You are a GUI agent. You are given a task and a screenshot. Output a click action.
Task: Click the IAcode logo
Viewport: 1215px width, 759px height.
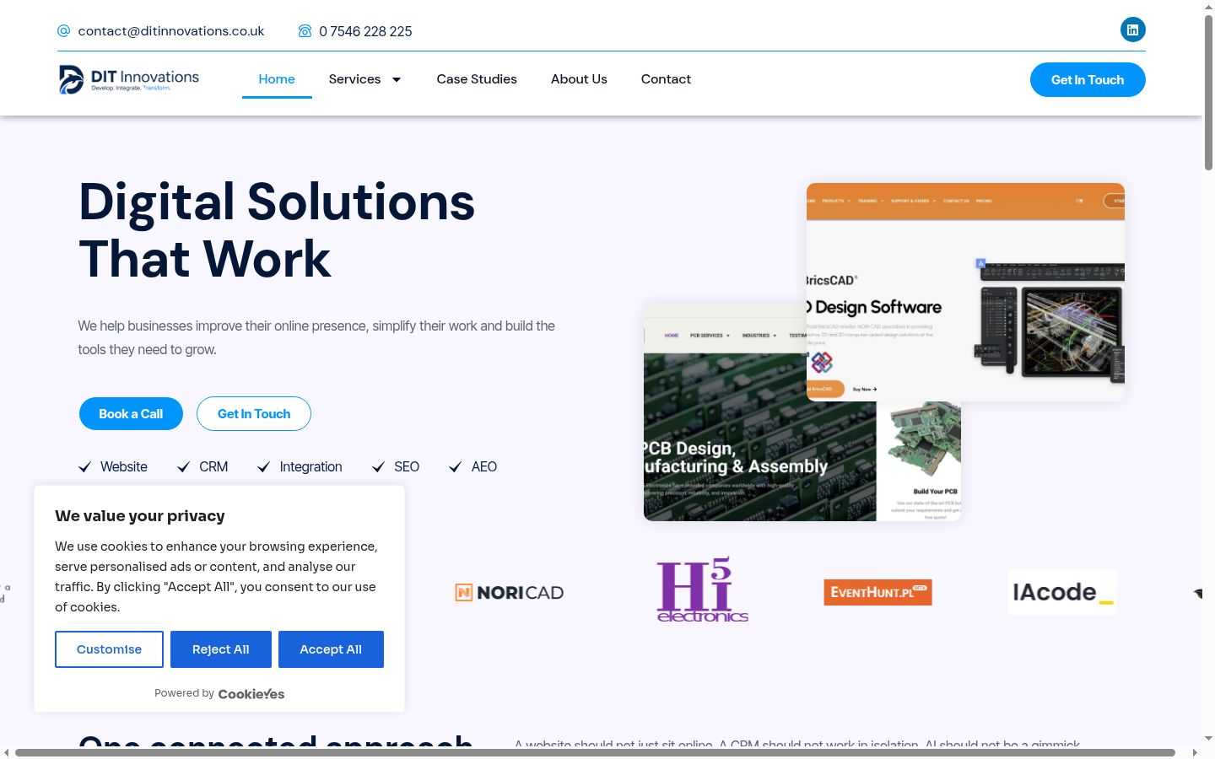[1062, 592]
